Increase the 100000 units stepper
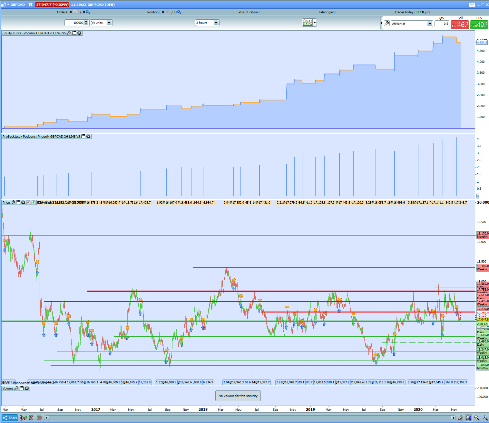The image size is (489, 423). click(x=86, y=22)
